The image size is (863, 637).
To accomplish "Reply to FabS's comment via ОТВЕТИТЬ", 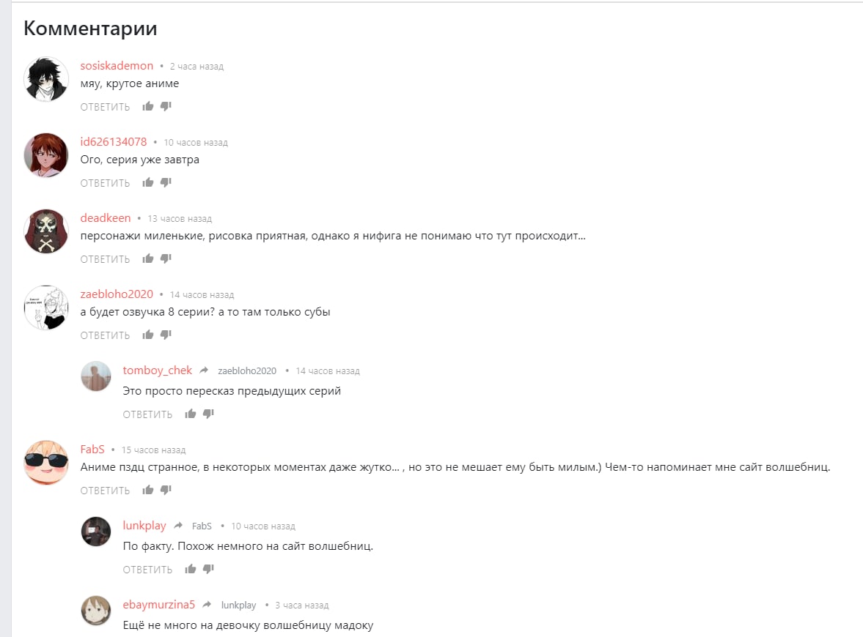I will 105,491.
